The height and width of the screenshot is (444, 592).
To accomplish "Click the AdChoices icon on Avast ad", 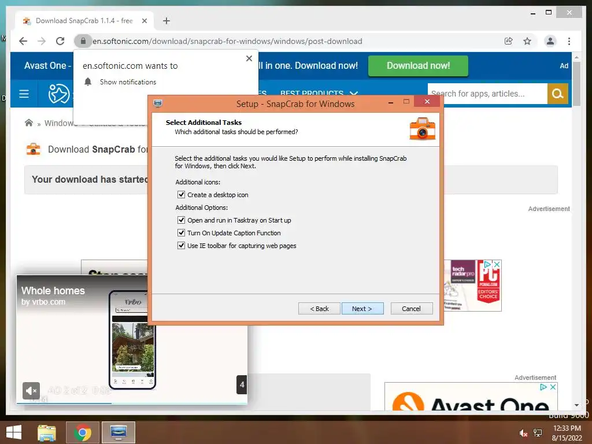I will (x=543, y=387).
